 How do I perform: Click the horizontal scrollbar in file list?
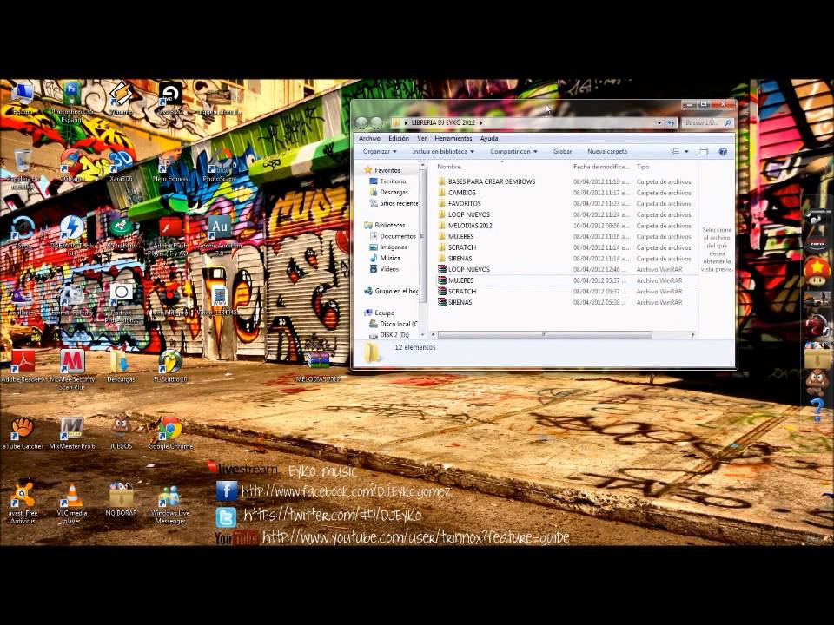tap(544, 335)
